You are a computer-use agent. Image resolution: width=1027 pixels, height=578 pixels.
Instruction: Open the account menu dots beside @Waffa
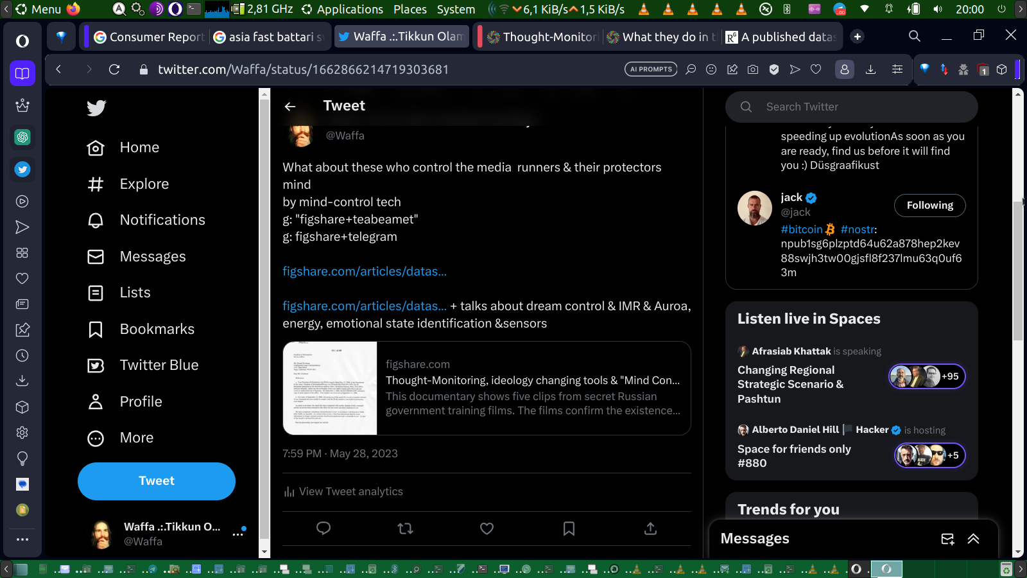[238, 534]
